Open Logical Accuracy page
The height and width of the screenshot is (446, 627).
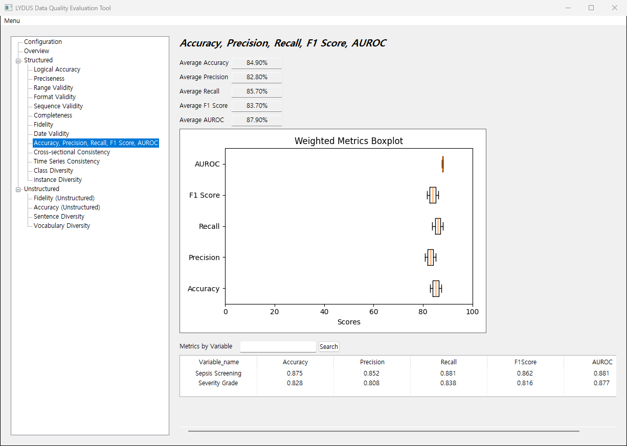[57, 69]
